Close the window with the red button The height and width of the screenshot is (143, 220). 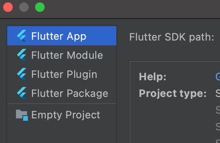point(8,7)
